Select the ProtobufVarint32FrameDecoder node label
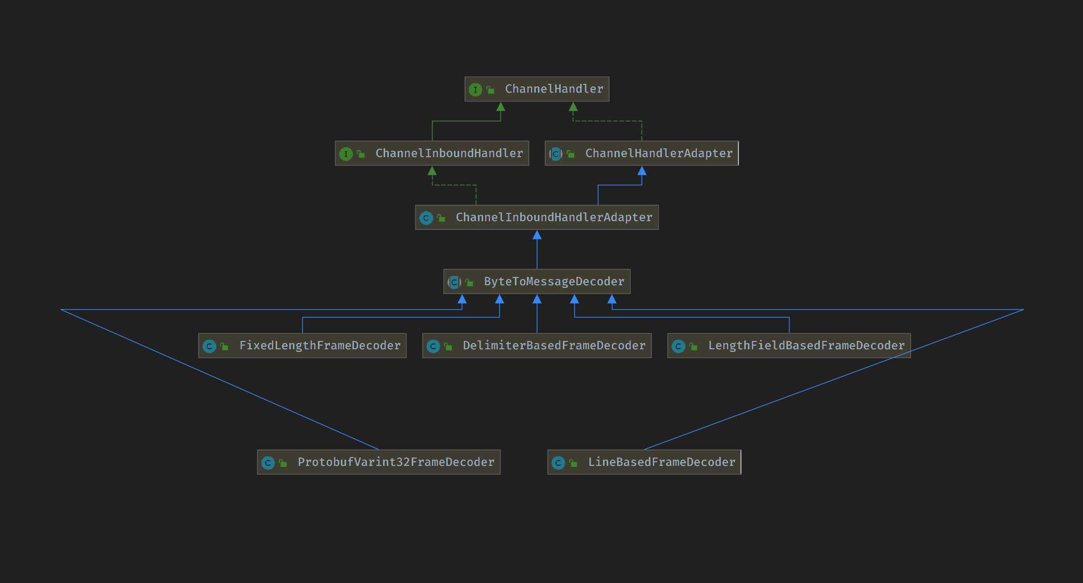This screenshot has height=583, width=1083. 396,462
